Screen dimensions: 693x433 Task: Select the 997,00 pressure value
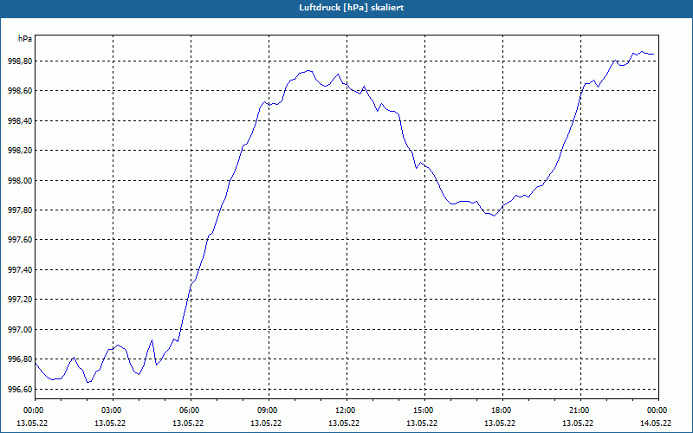(x=20, y=329)
